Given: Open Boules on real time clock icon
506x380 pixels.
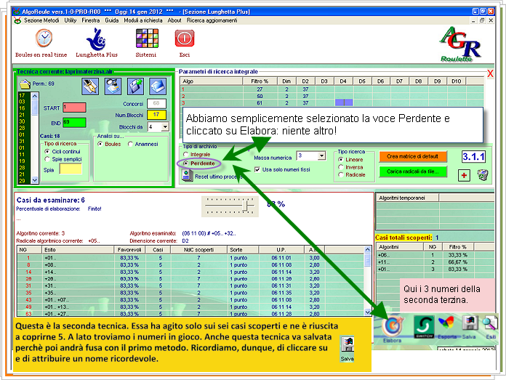Looking at the screenshot, I should point(44,38).
